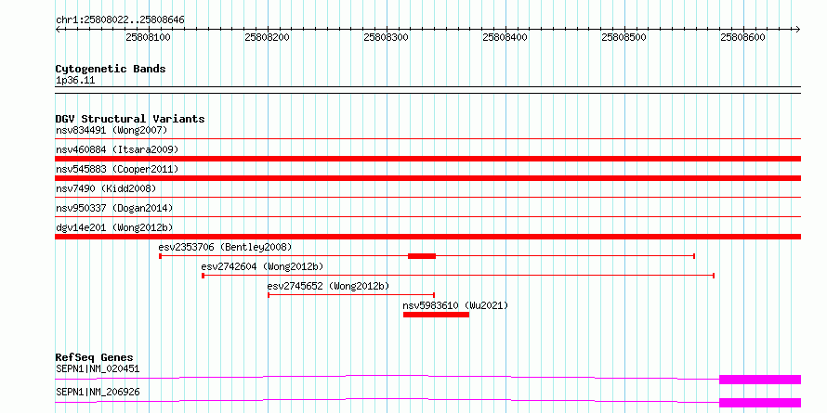Screen dimensions: 827x413
Task: Open variant esv2742604 (Wong2012b) label
Action: (x=263, y=266)
